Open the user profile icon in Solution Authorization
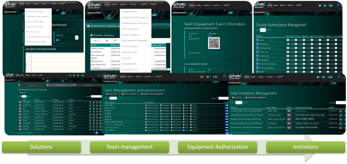 pos(338,4)
